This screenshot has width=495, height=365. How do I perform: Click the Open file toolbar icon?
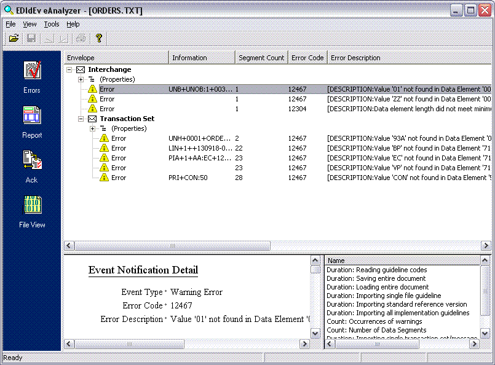tap(14, 39)
